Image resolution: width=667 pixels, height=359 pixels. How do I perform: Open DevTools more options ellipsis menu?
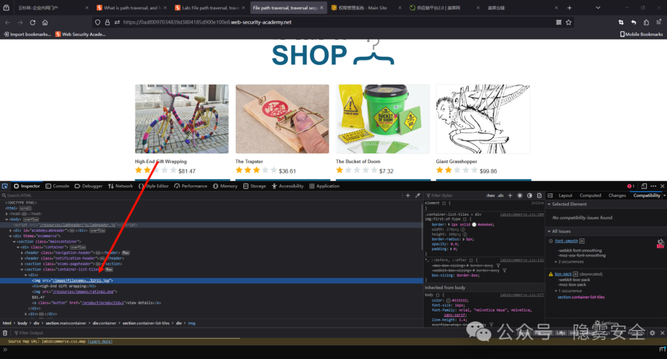653,187
